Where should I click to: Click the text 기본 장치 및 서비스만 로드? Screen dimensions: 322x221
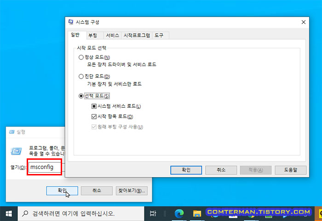click(115, 84)
